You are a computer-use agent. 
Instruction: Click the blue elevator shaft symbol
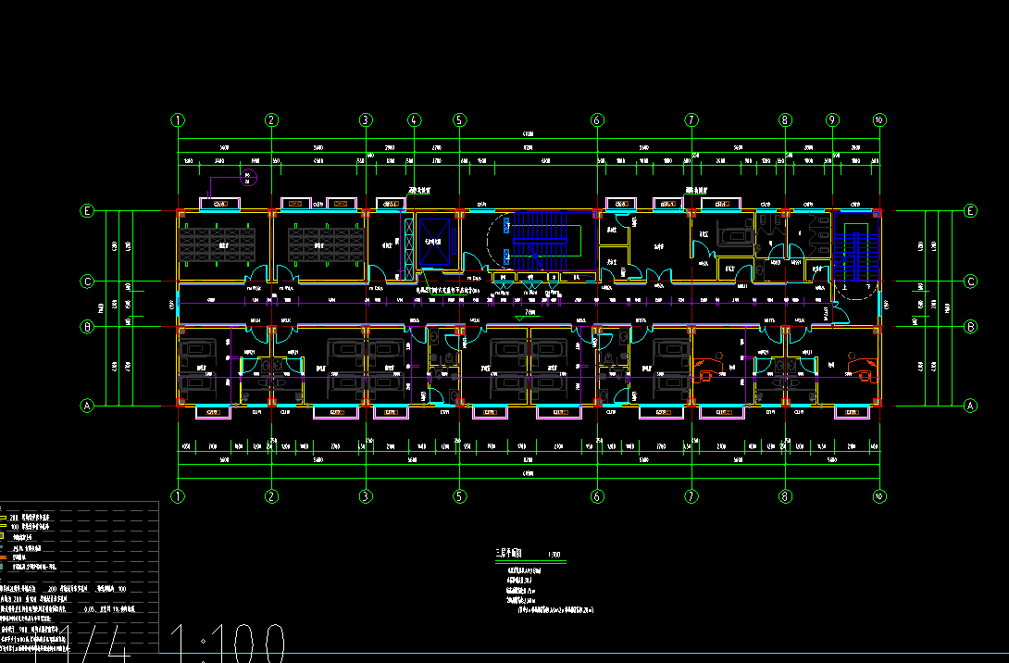pyautogui.click(x=430, y=241)
